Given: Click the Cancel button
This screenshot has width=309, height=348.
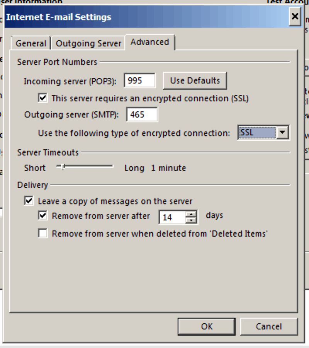Looking at the screenshot, I should [269, 326].
